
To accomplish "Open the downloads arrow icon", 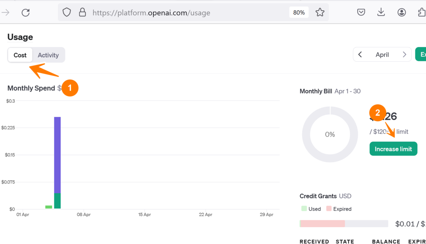I will pyautogui.click(x=381, y=13).
